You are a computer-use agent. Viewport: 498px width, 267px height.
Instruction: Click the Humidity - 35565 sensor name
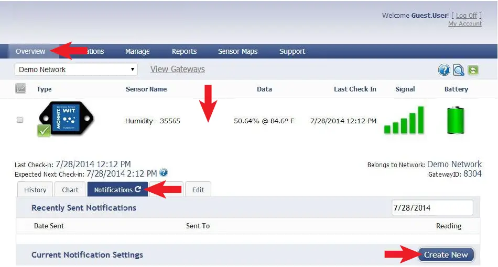pyautogui.click(x=153, y=121)
